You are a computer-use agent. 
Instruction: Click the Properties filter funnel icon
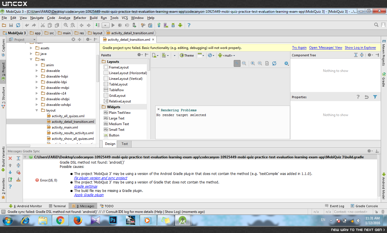coord(375,97)
